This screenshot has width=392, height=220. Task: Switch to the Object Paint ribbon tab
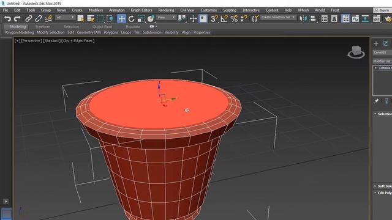pos(102,27)
